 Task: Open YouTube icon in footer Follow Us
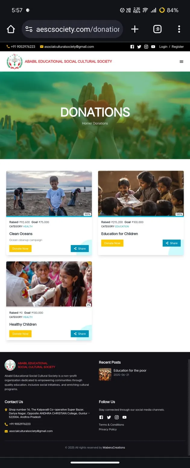[x=124, y=417]
